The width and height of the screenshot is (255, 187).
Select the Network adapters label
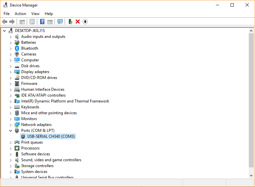coord(37,125)
